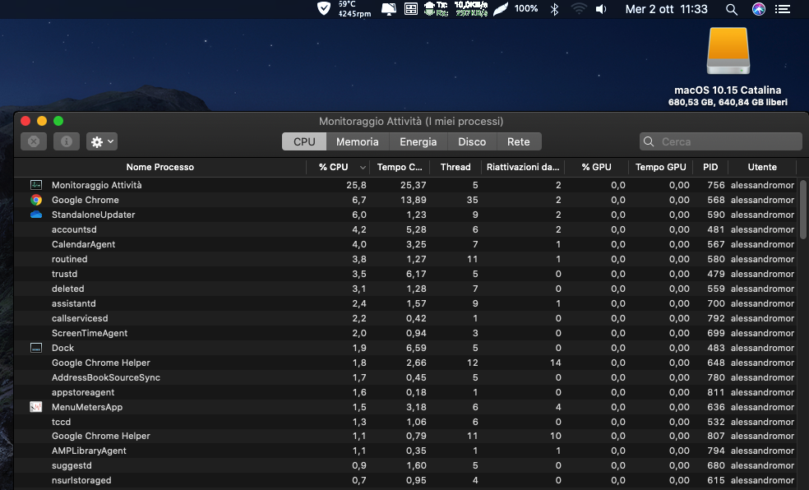809x490 pixels.
Task: Click the process info (i) toolbar button
Action: coord(67,141)
